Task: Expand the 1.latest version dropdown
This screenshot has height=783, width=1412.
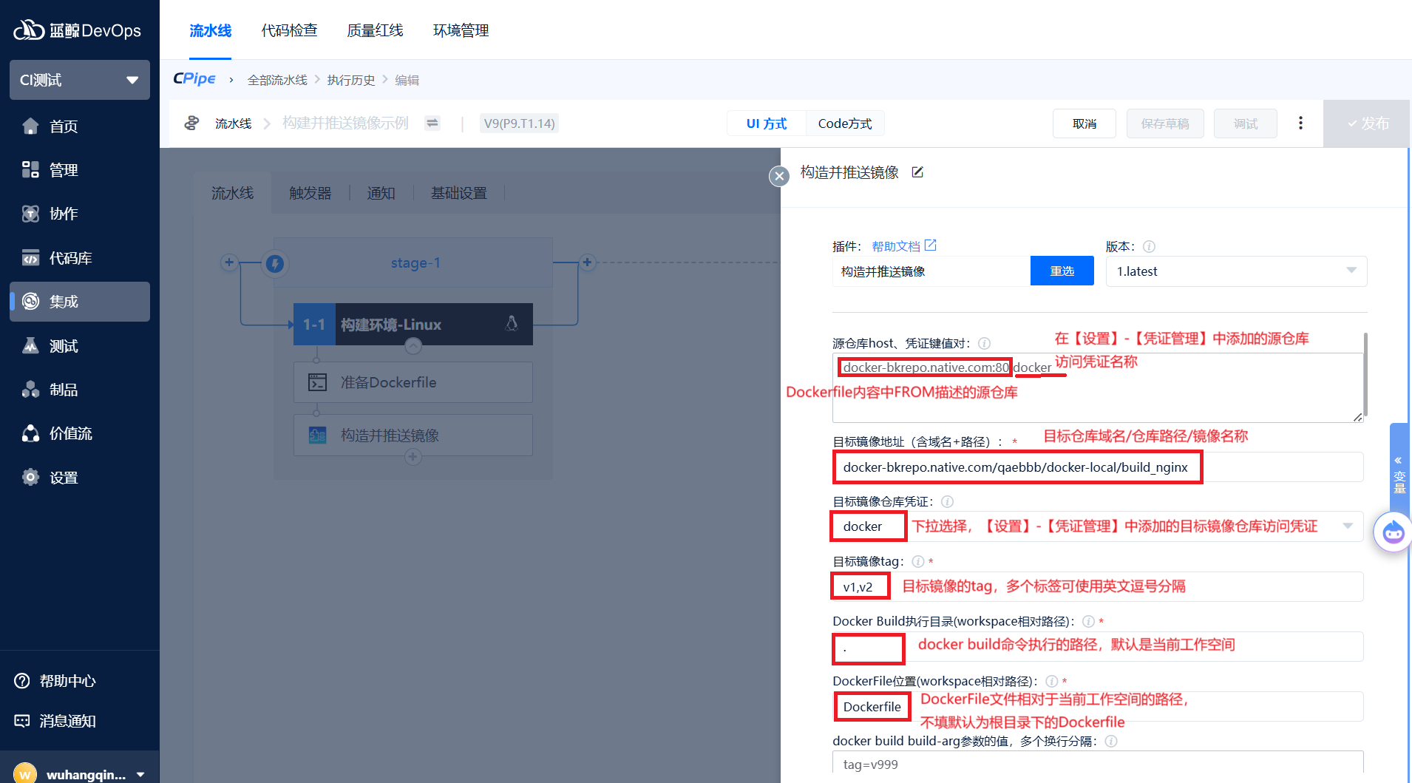Action: (x=1235, y=271)
